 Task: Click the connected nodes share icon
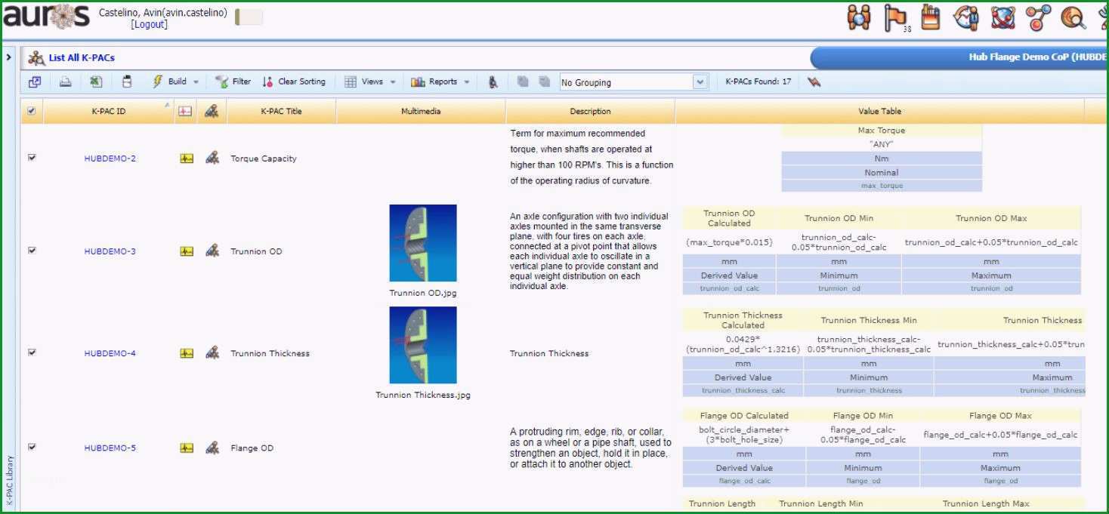coord(1039,17)
